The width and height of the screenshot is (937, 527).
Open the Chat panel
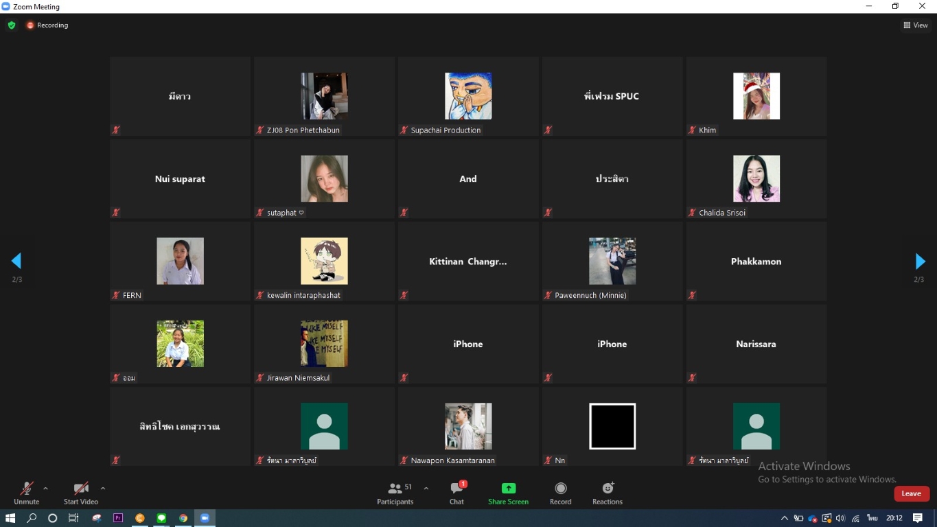[456, 493]
